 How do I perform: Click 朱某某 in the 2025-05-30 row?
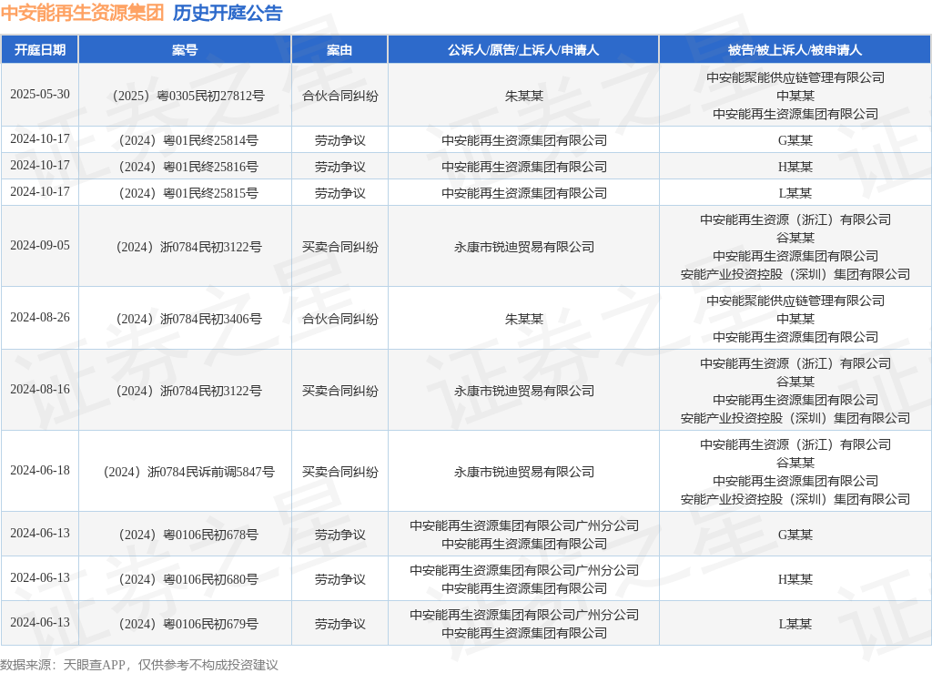click(523, 96)
